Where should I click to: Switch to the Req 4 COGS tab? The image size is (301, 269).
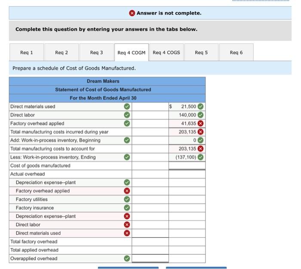coord(166,52)
